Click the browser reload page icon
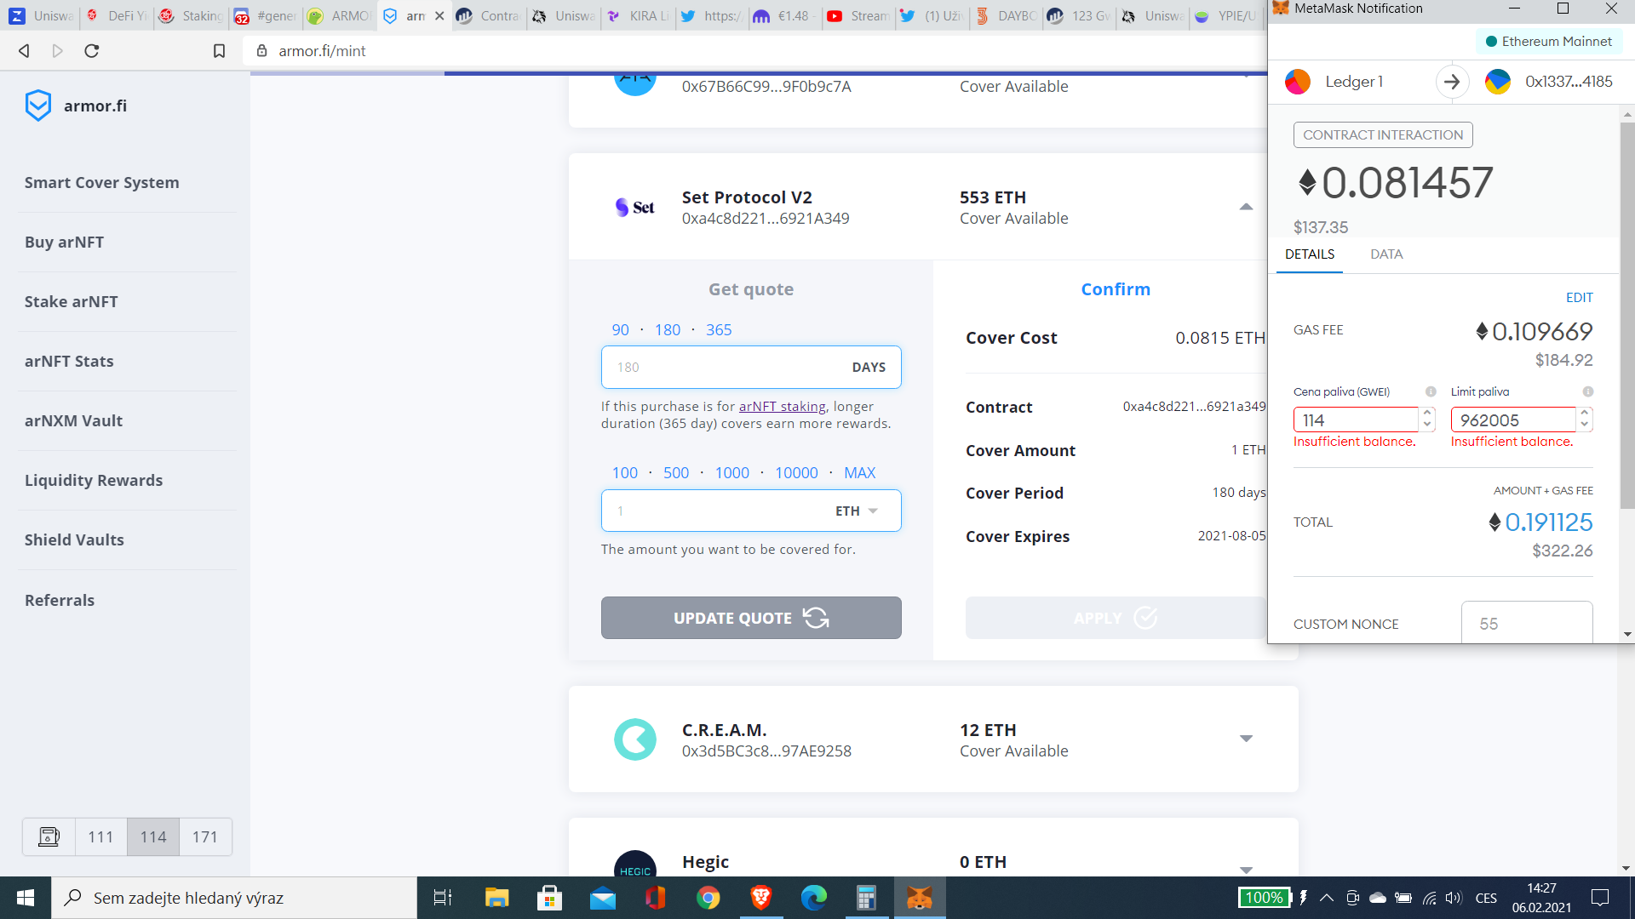This screenshot has height=919, width=1635. click(x=92, y=51)
